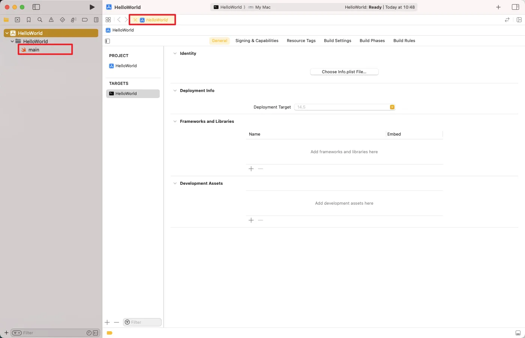The image size is (525, 338).
Task: Open the Report navigator
Action: 96,20
